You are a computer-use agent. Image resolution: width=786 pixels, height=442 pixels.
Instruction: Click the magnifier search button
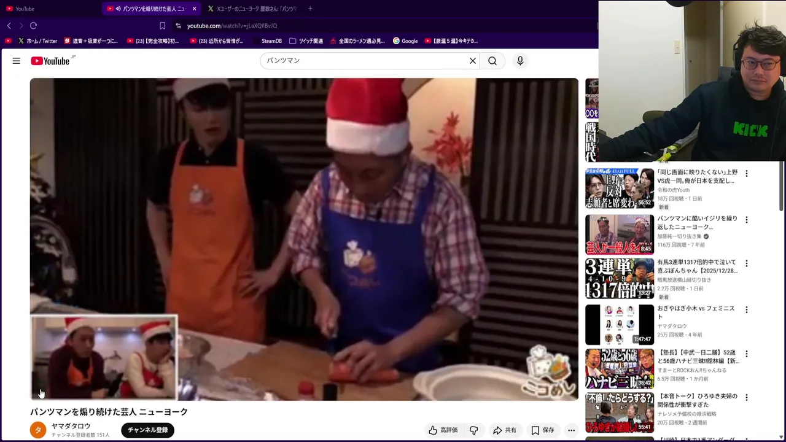[492, 61]
